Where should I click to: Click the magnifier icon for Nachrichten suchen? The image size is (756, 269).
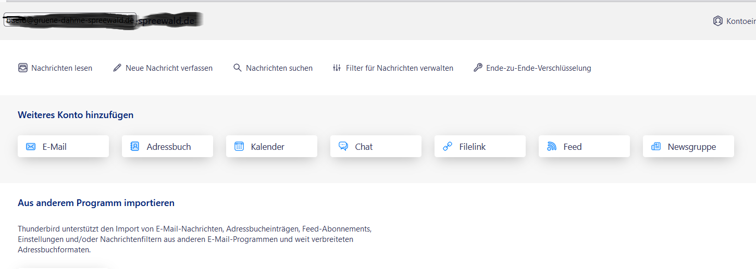tap(238, 68)
